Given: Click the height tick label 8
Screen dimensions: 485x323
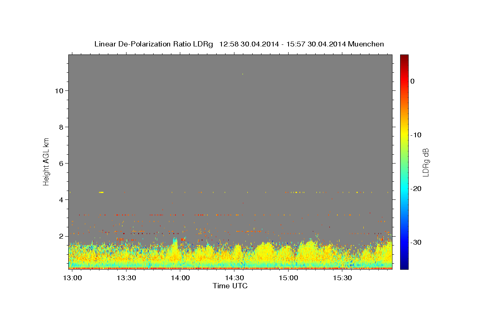Looking at the screenshot, I should click(x=61, y=127).
